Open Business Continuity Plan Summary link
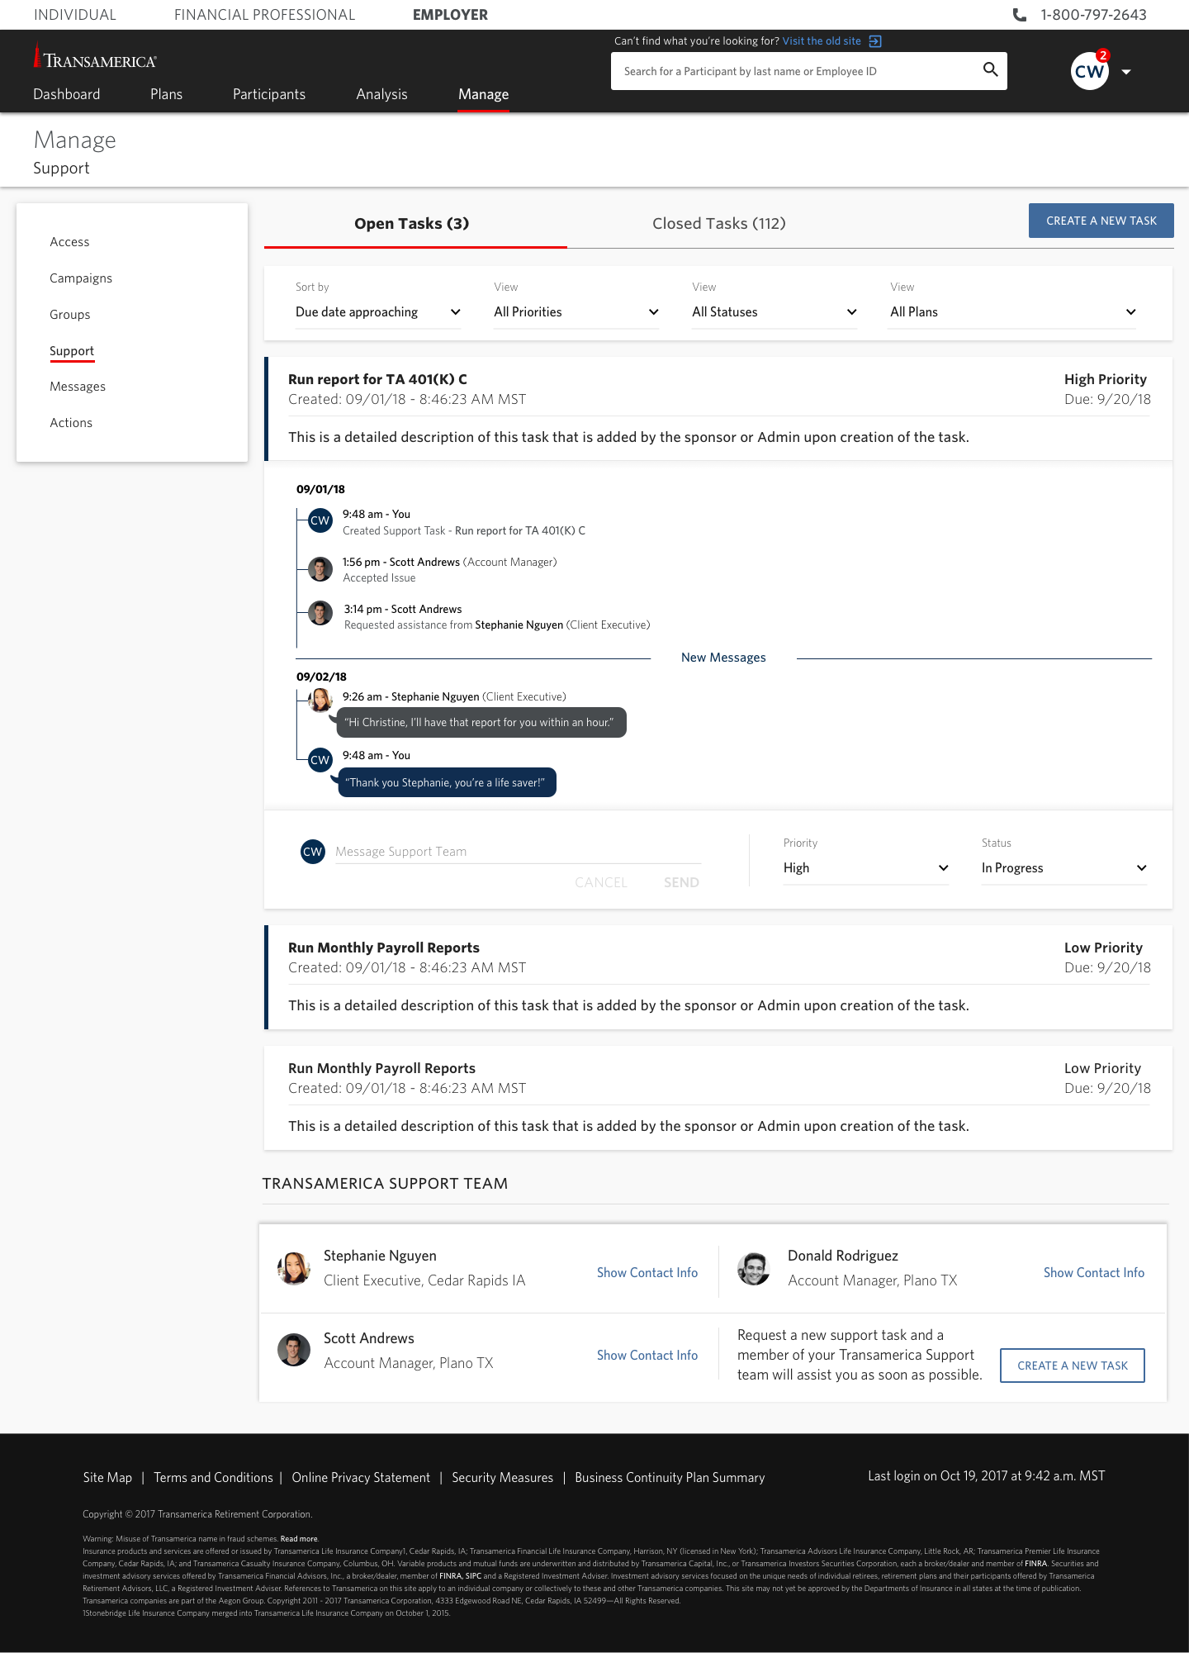Viewport: 1189px width, 1653px height. [x=670, y=1478]
